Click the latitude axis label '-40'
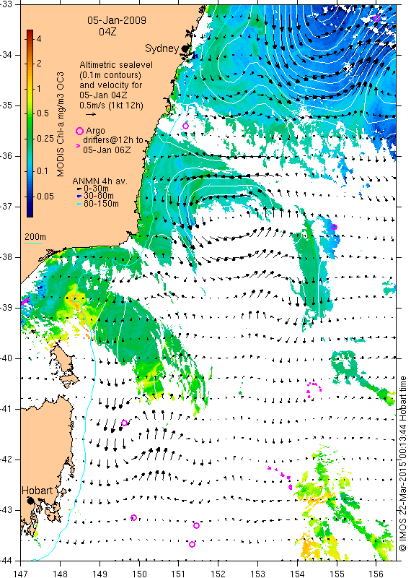The width and height of the screenshot is (411, 578). [6, 358]
